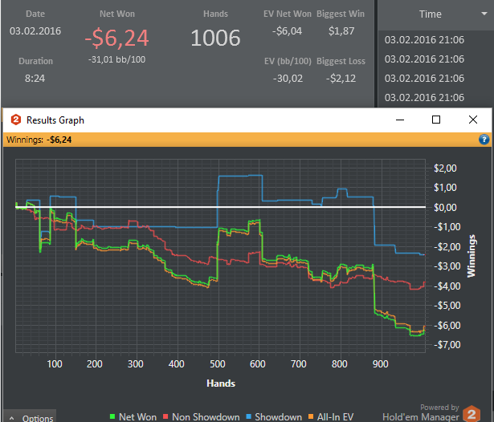Viewport: 494px width, 422px height.
Task: Toggle the All-In EV orange legend swatch
Action: [311, 416]
